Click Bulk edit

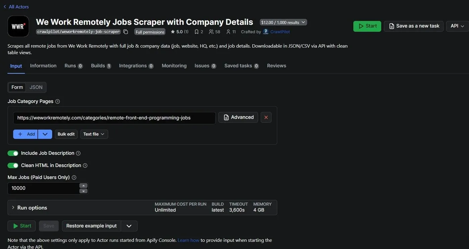click(66, 134)
